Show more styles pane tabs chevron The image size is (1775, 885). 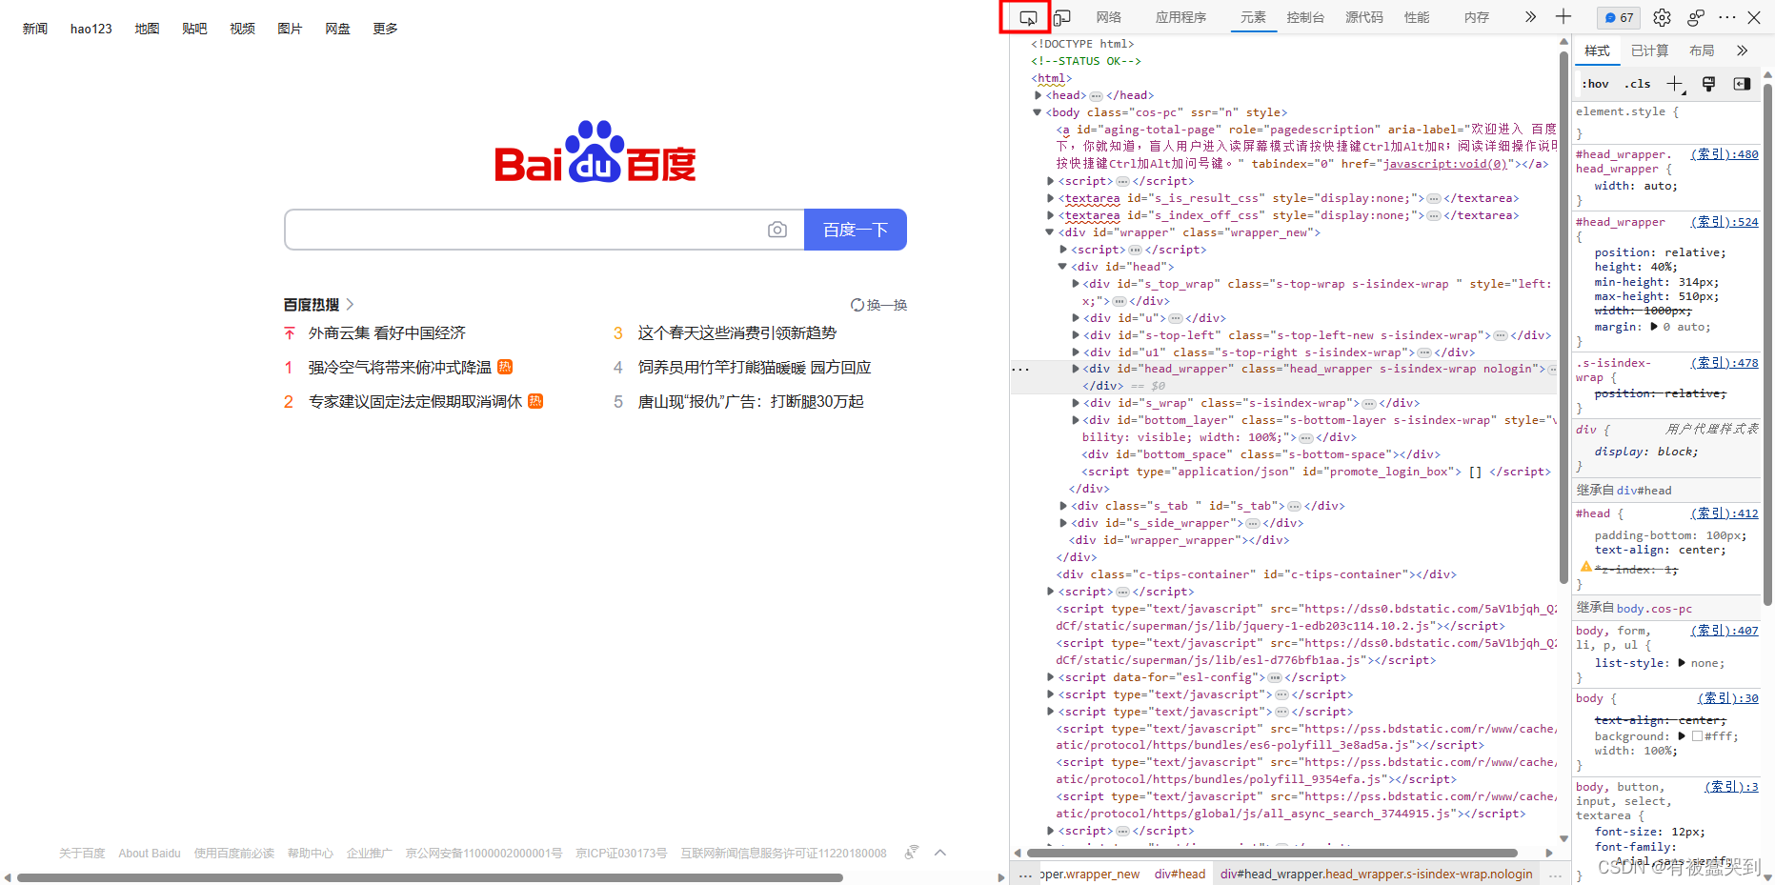(x=1743, y=50)
